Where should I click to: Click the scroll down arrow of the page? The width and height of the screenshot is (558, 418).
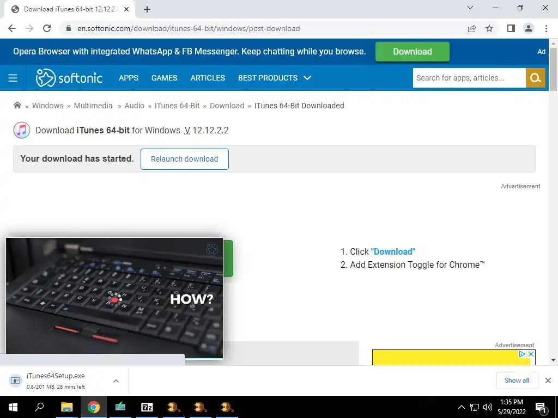(x=554, y=360)
